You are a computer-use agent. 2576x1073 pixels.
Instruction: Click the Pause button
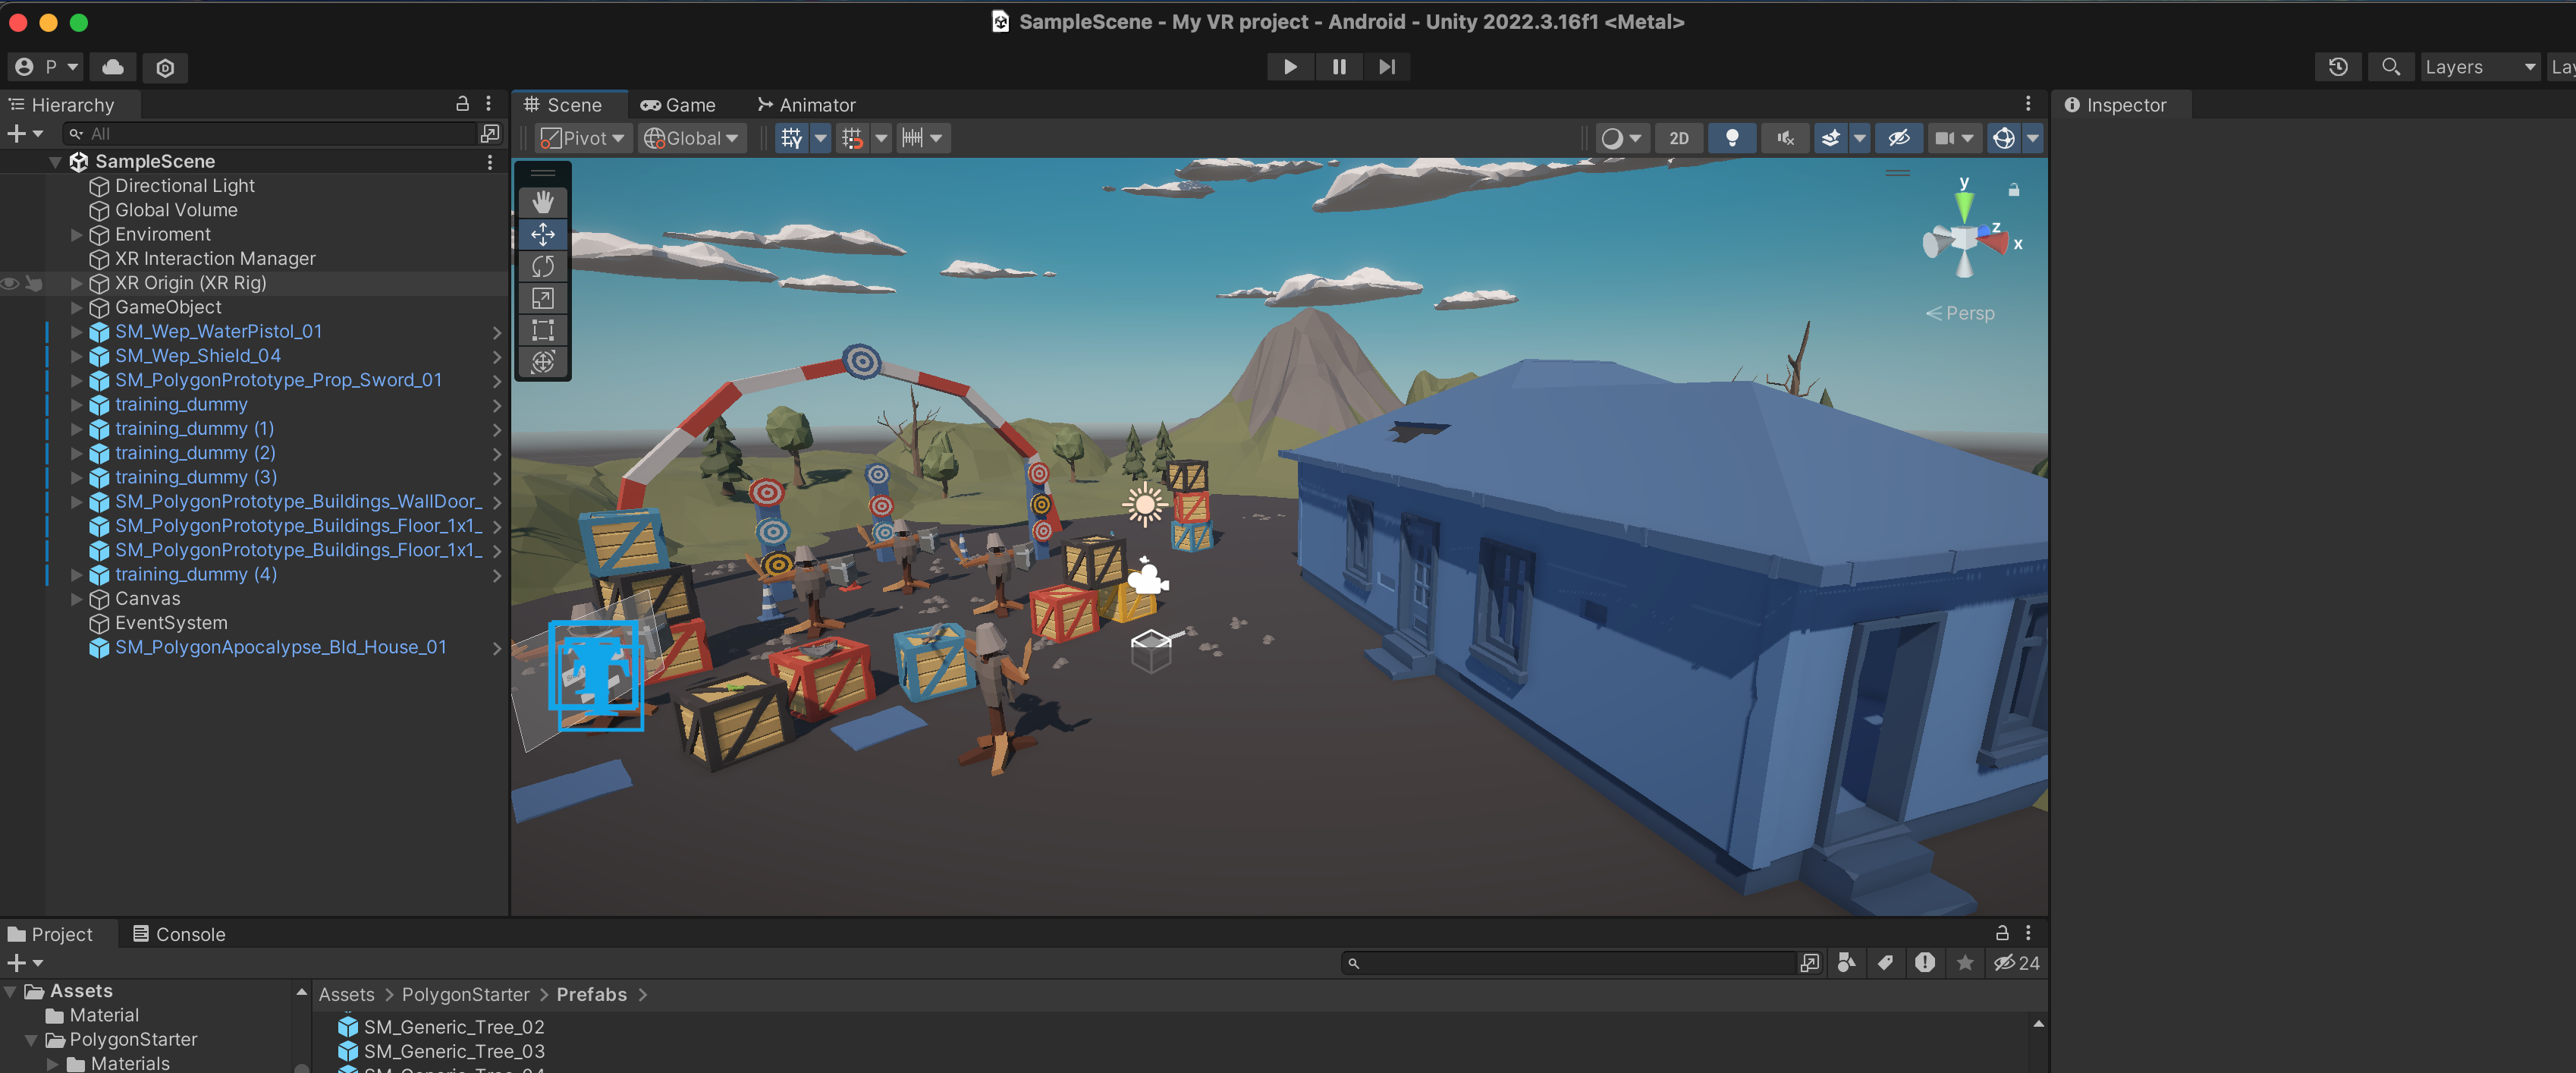click(x=1338, y=67)
